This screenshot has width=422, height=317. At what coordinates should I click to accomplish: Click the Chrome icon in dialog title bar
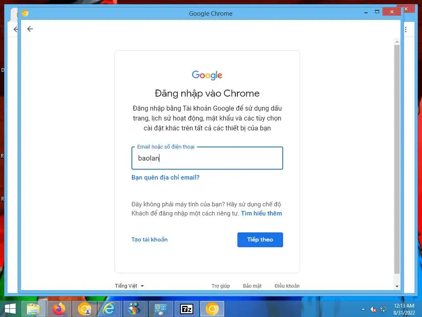tap(25, 13)
